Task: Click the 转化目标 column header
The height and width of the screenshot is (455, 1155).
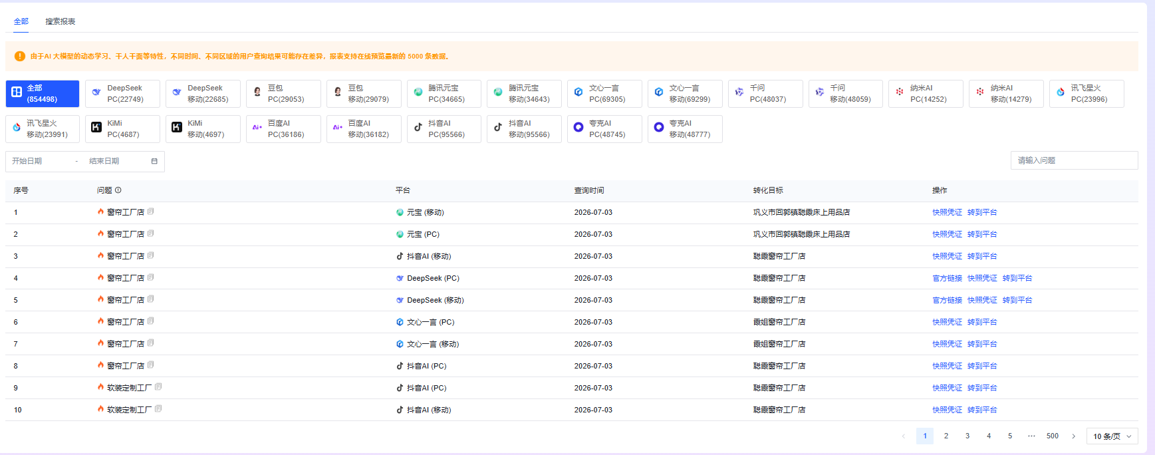Action: click(x=768, y=190)
